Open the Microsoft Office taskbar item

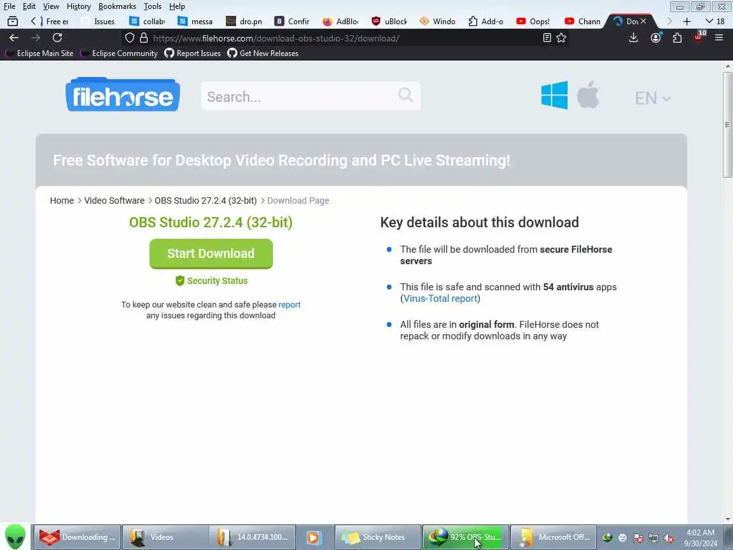(554, 537)
